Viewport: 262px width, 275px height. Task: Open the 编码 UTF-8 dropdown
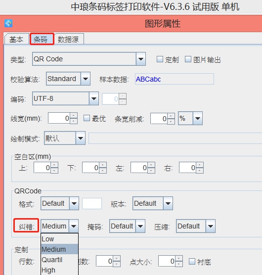tap(94, 98)
